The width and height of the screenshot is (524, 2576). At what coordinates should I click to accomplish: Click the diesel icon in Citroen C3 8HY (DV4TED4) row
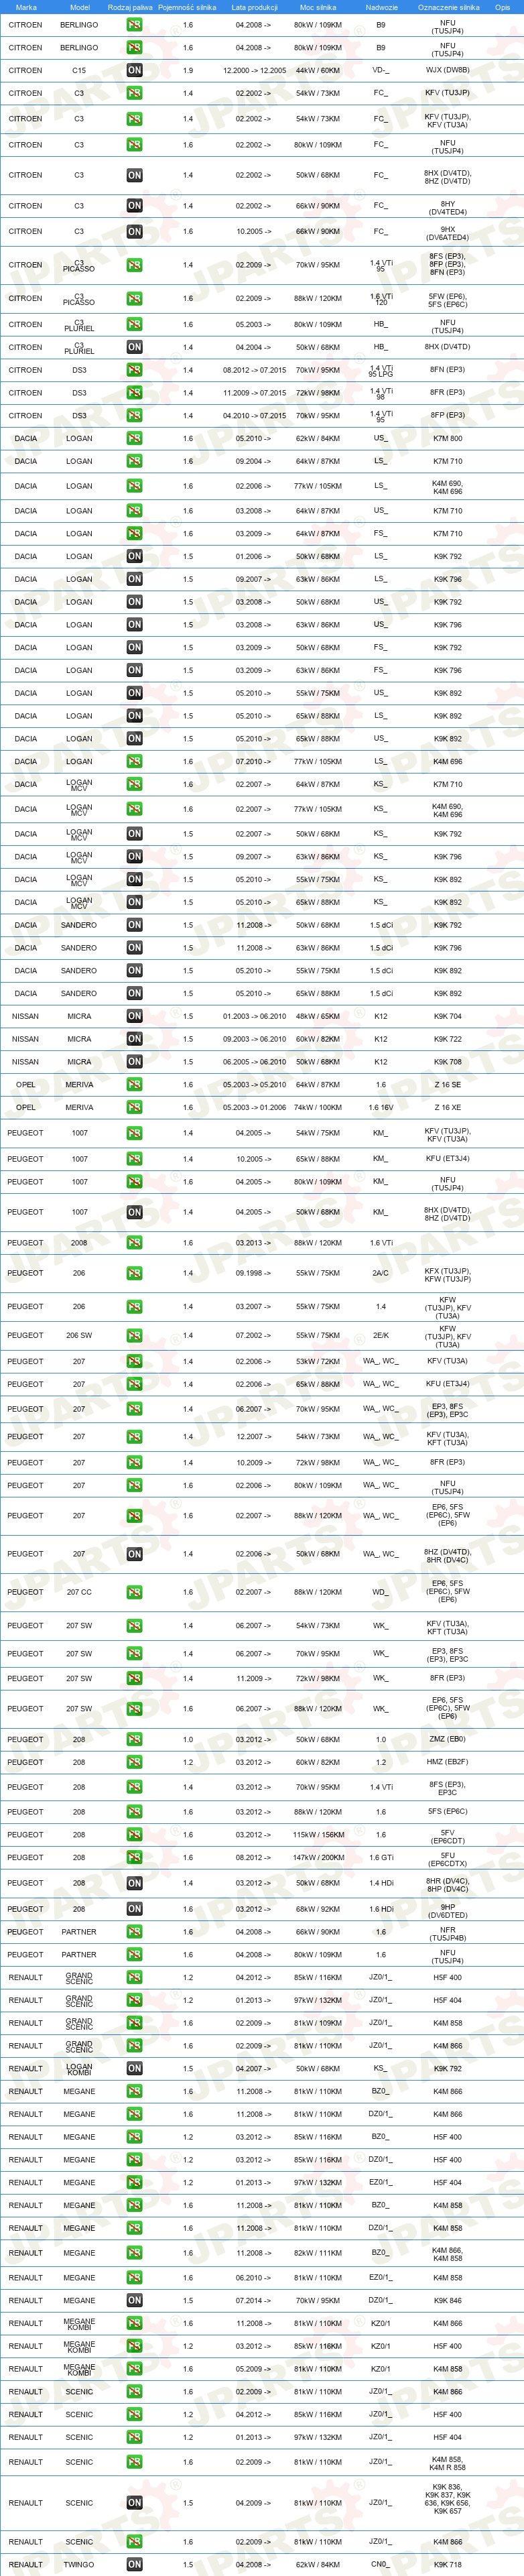click(x=134, y=206)
